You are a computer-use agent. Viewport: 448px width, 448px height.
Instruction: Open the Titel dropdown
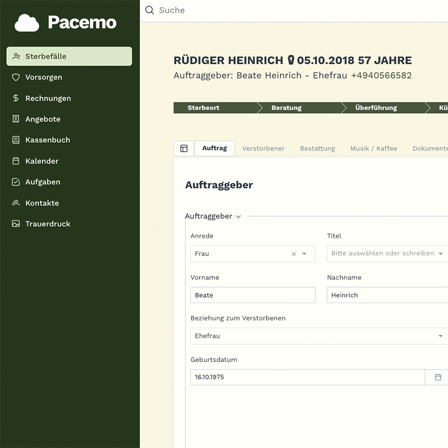click(441, 254)
